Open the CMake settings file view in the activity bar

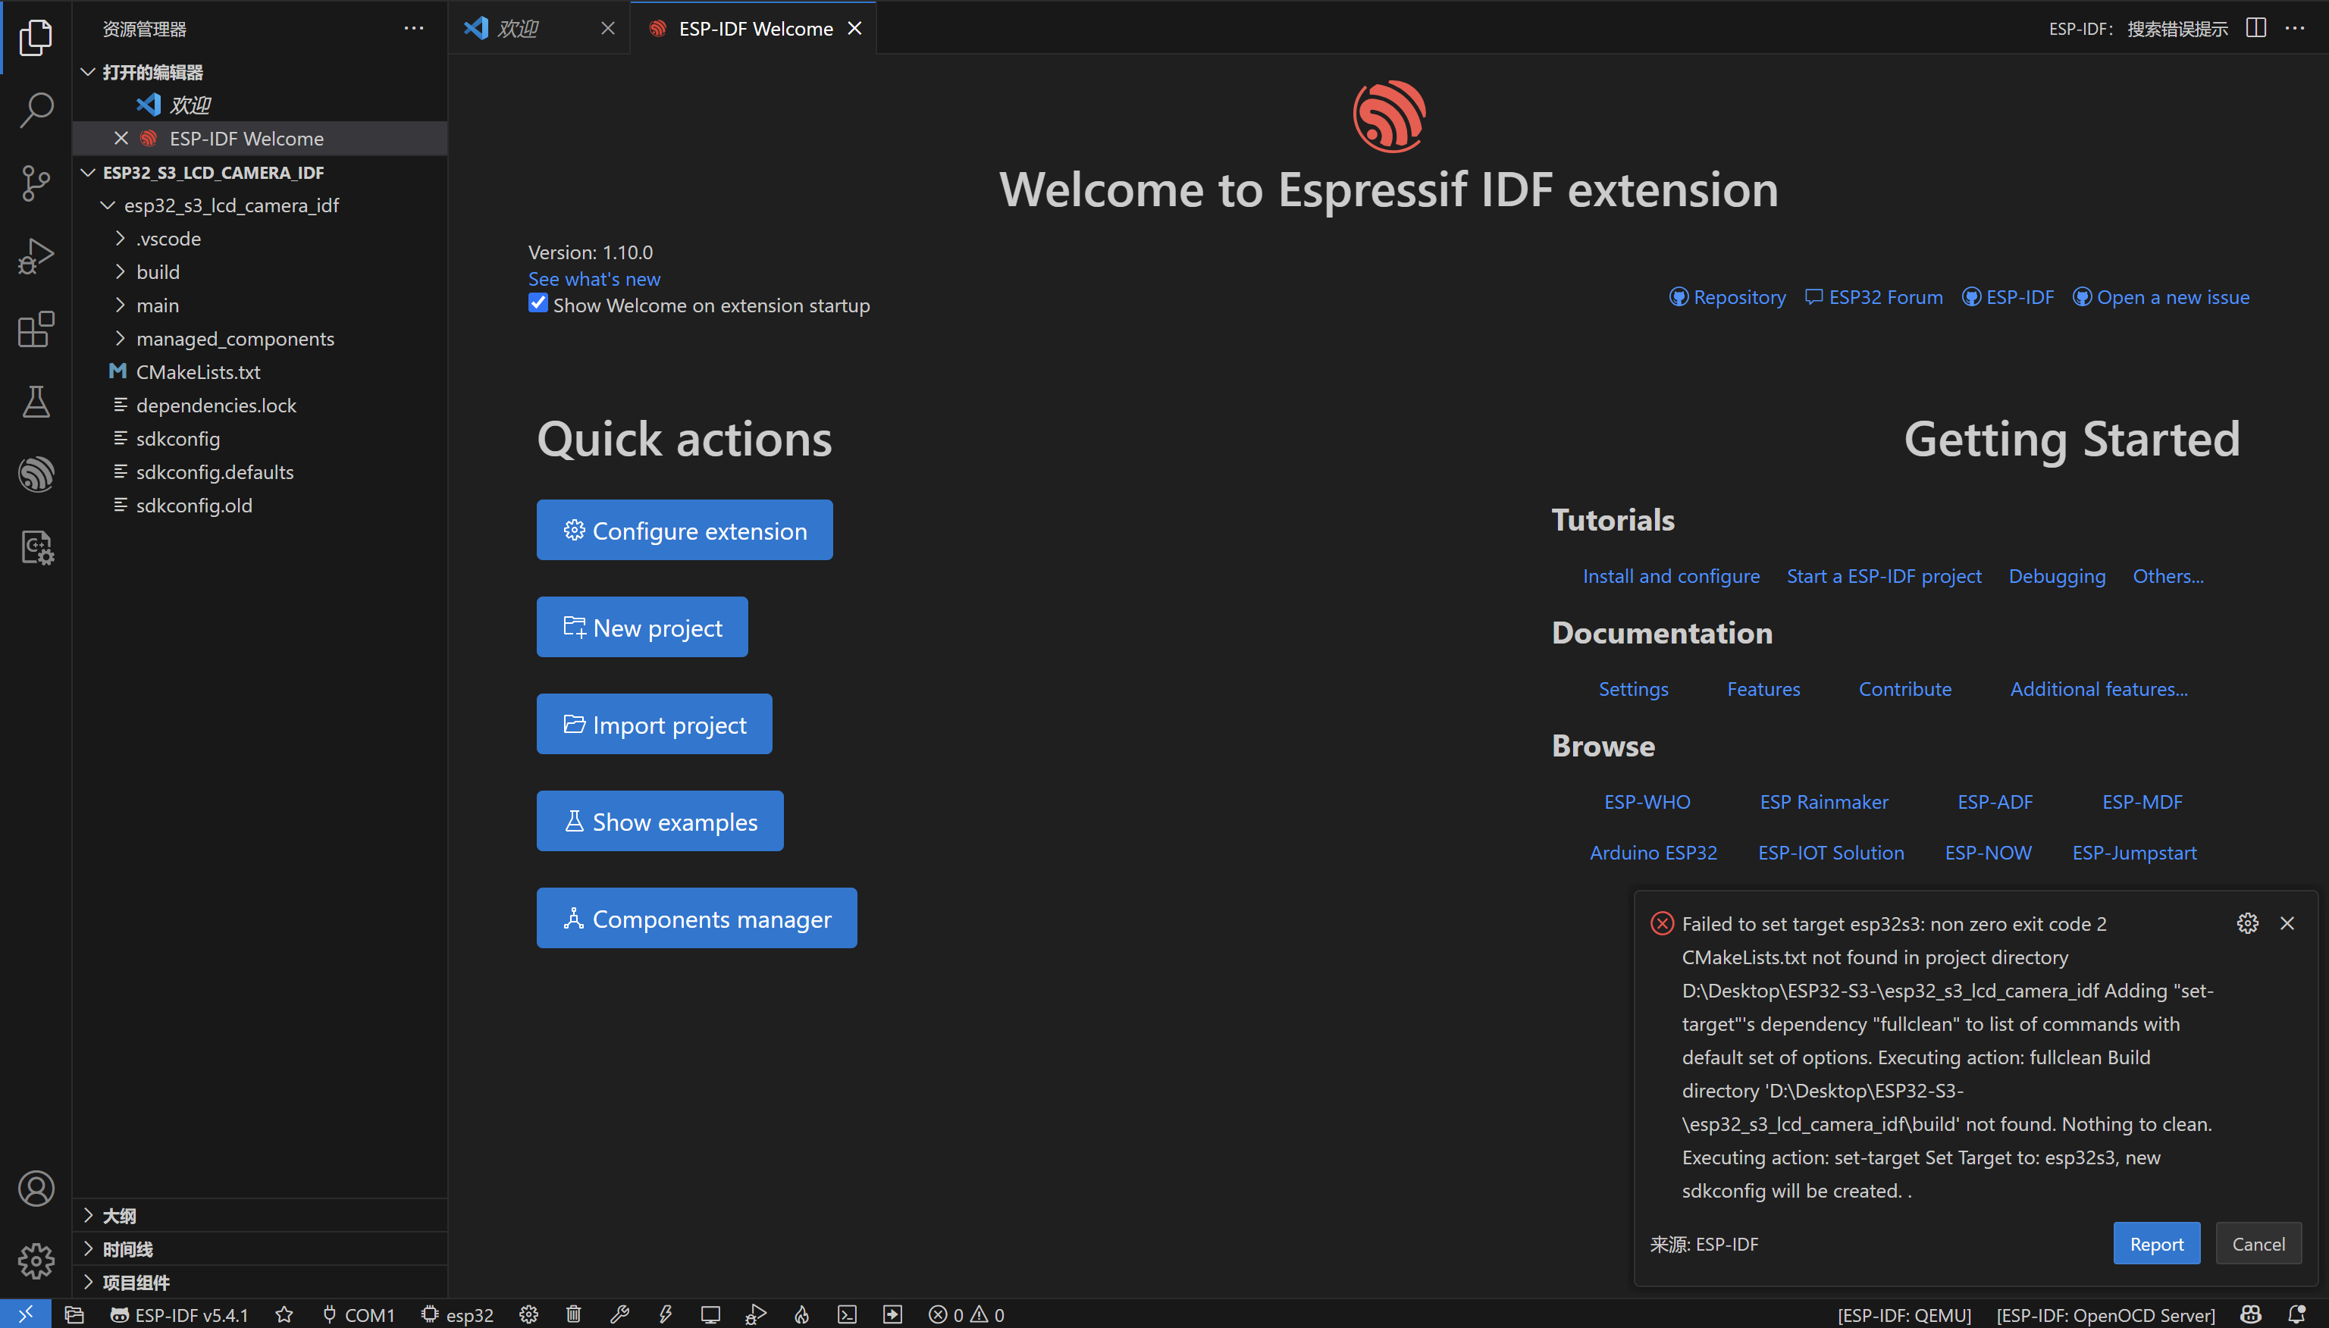(x=36, y=547)
